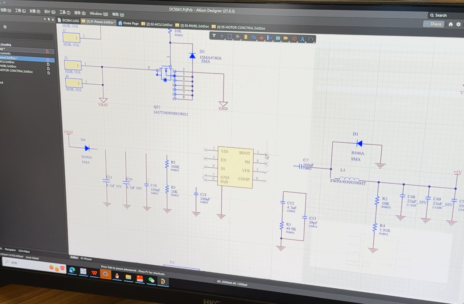Pick the Place Wire tool icon
464x304 pixels.
[x=254, y=38]
